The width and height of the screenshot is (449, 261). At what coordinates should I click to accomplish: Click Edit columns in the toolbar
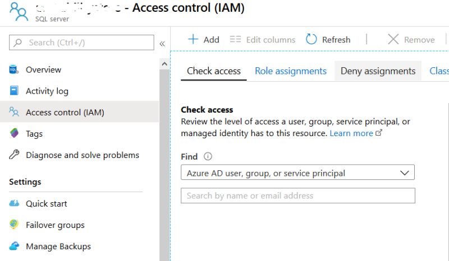[271, 40]
